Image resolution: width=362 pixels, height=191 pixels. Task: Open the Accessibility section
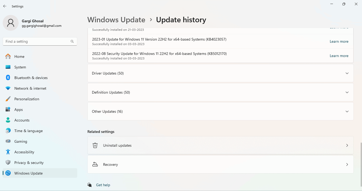(x=25, y=152)
